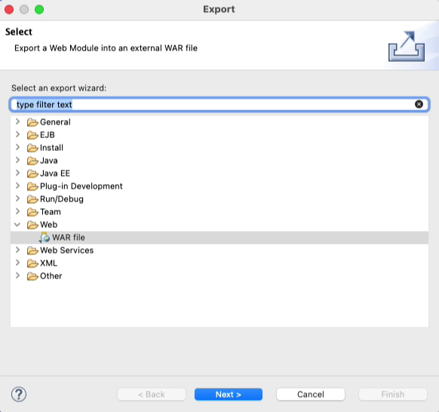Zoom the Export window with green button
The image size is (439, 412).
tap(39, 10)
